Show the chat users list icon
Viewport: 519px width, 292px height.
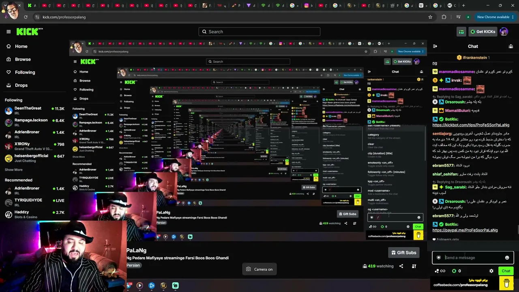click(x=510, y=46)
